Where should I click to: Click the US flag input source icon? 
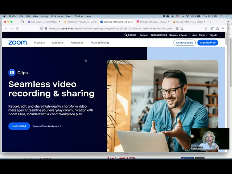pos(177,16)
